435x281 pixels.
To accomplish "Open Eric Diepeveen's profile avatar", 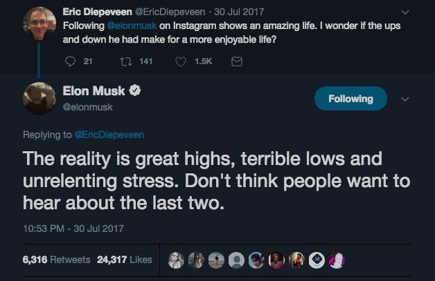I will (x=39, y=23).
